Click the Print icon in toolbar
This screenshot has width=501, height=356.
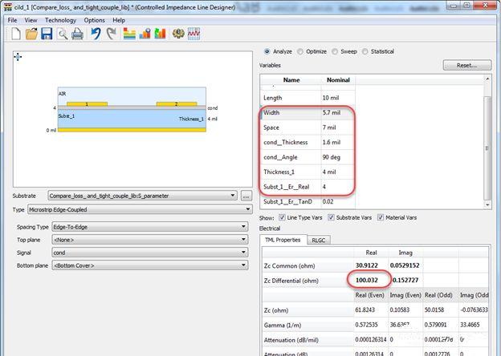pyautogui.click(x=78, y=34)
